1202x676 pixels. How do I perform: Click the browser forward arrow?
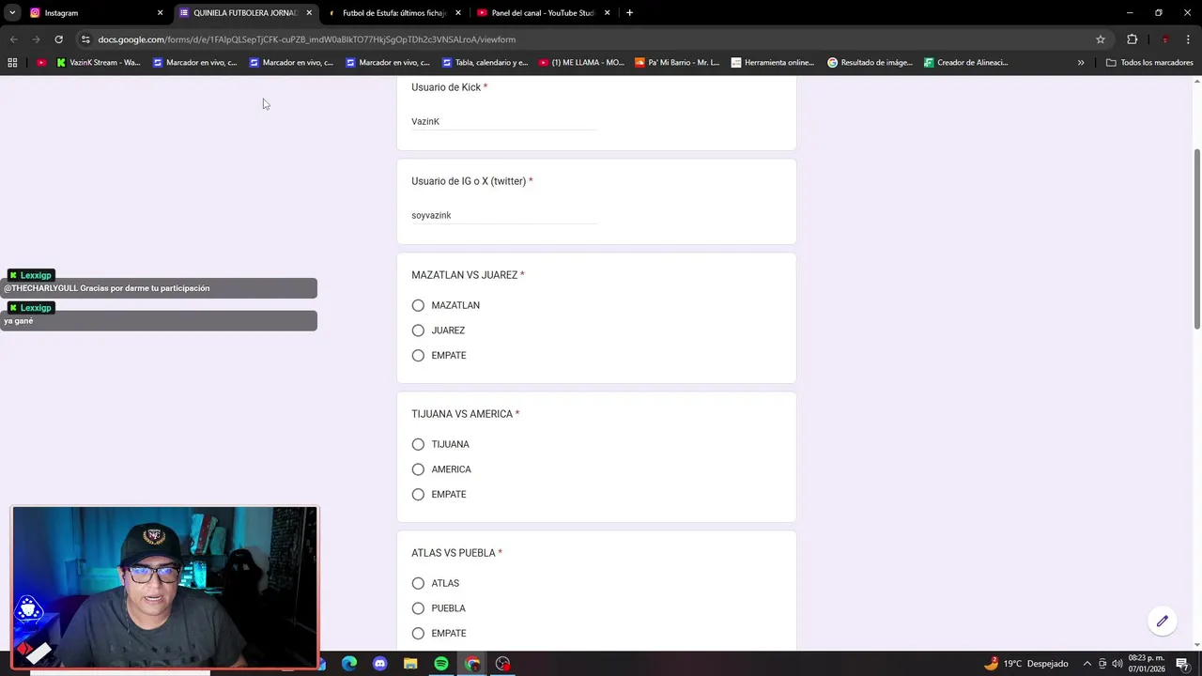click(x=36, y=39)
